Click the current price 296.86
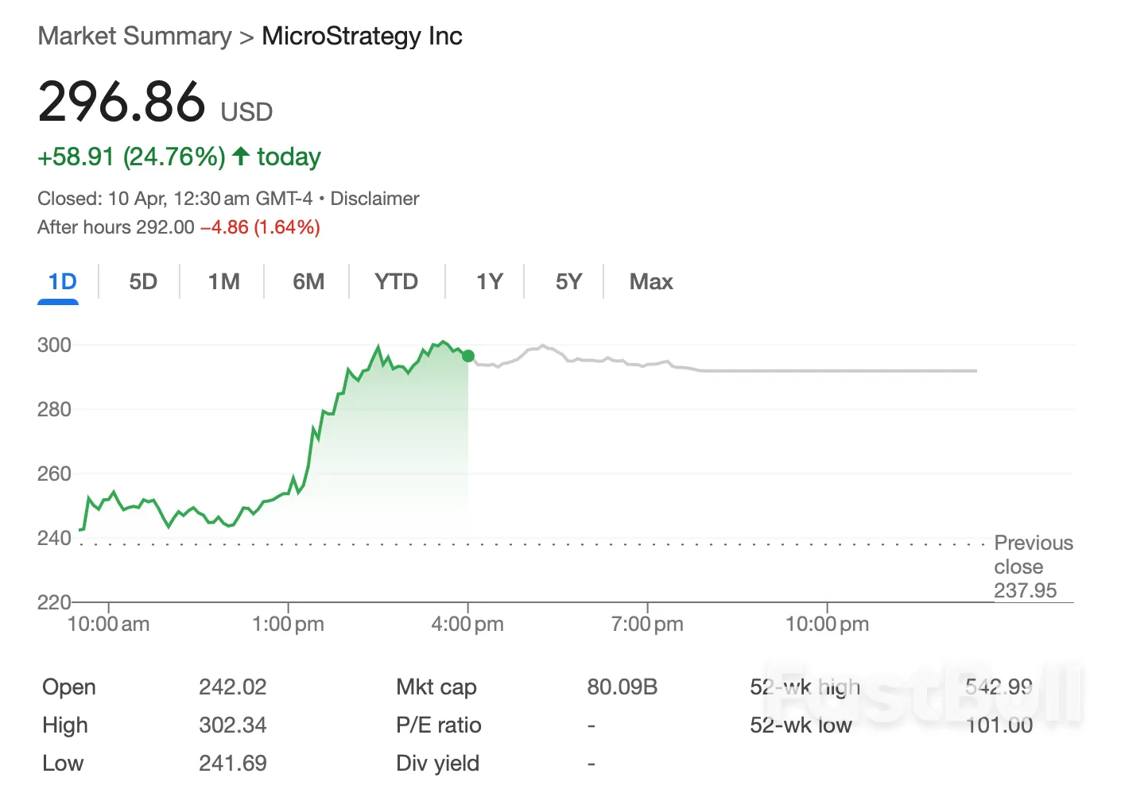This screenshot has height=789, width=1148. click(122, 101)
